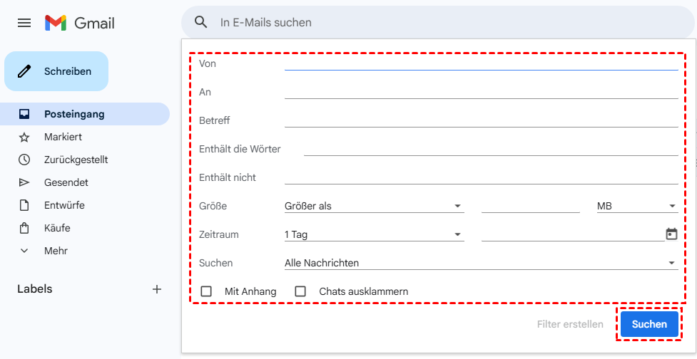Open the Größer als size dropdown
This screenshot has height=359, width=697.
[x=373, y=206]
